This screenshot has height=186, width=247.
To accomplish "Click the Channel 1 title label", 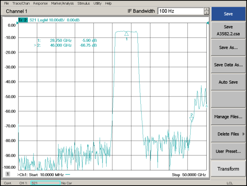I will coord(16,11).
